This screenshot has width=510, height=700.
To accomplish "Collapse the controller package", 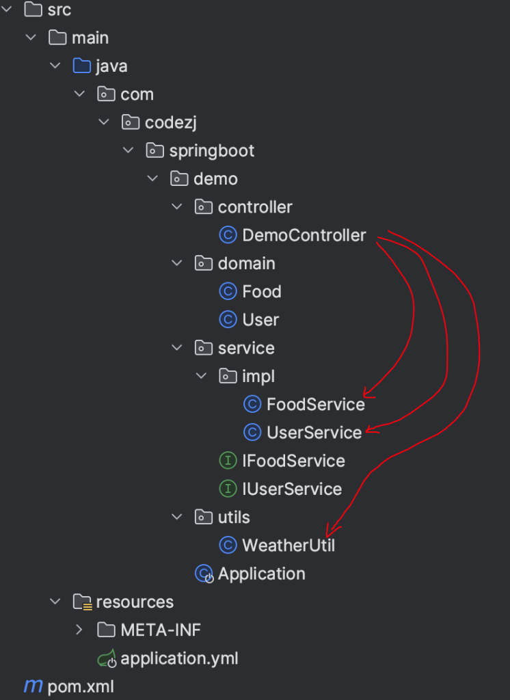I will point(177,206).
